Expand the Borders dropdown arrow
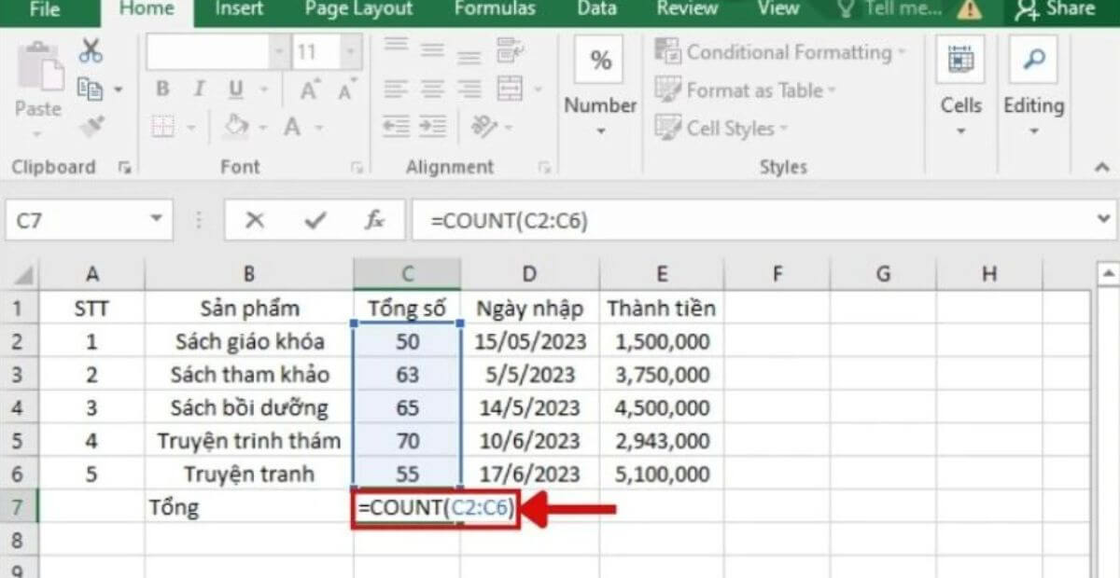Viewport: 1120px width, 578px height. [x=190, y=127]
